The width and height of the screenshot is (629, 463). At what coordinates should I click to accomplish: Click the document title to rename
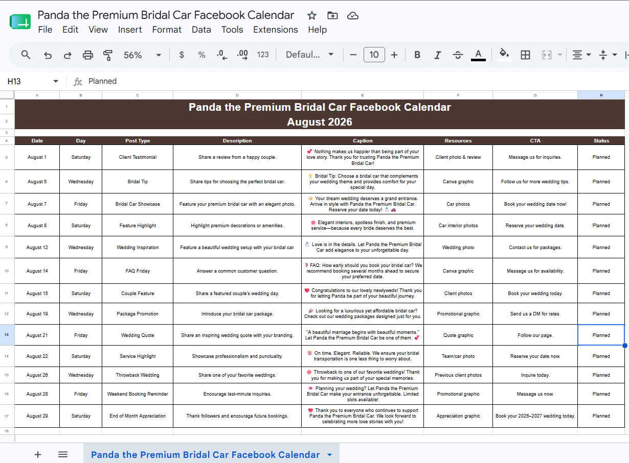(166, 15)
